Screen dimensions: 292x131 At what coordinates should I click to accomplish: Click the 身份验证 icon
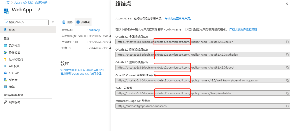[5, 52]
